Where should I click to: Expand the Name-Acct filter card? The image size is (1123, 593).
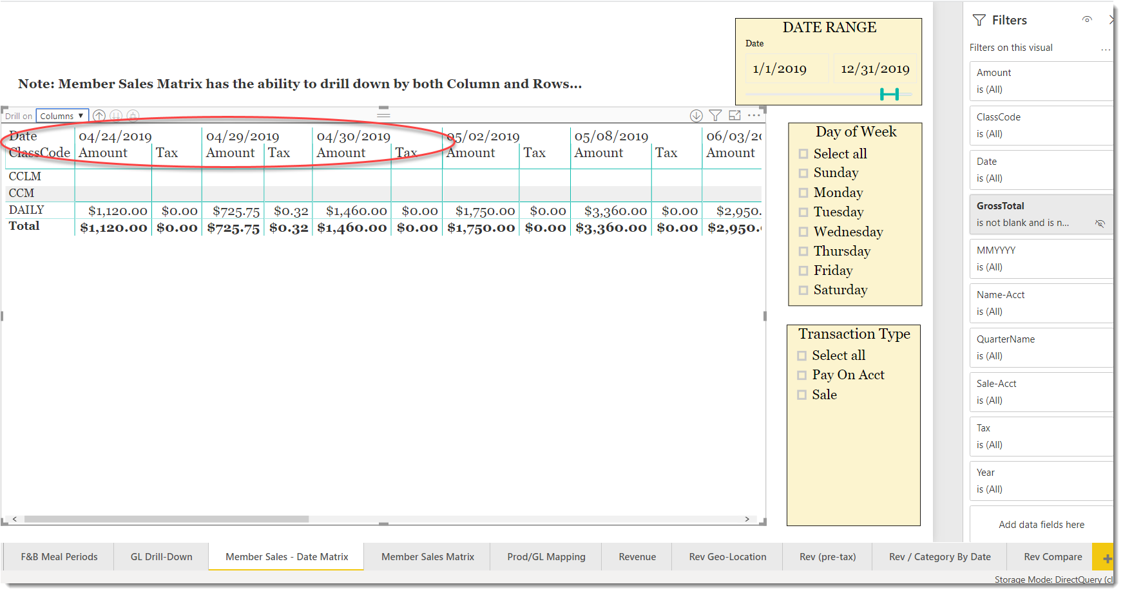pos(1041,303)
